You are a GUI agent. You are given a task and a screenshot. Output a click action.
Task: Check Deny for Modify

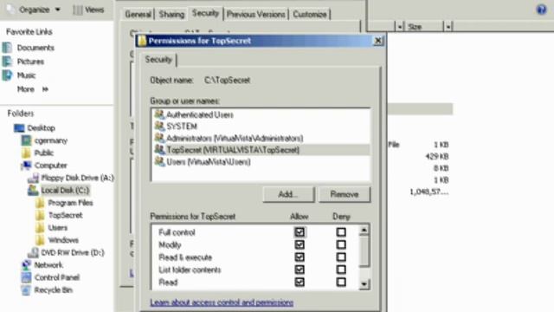341,244
